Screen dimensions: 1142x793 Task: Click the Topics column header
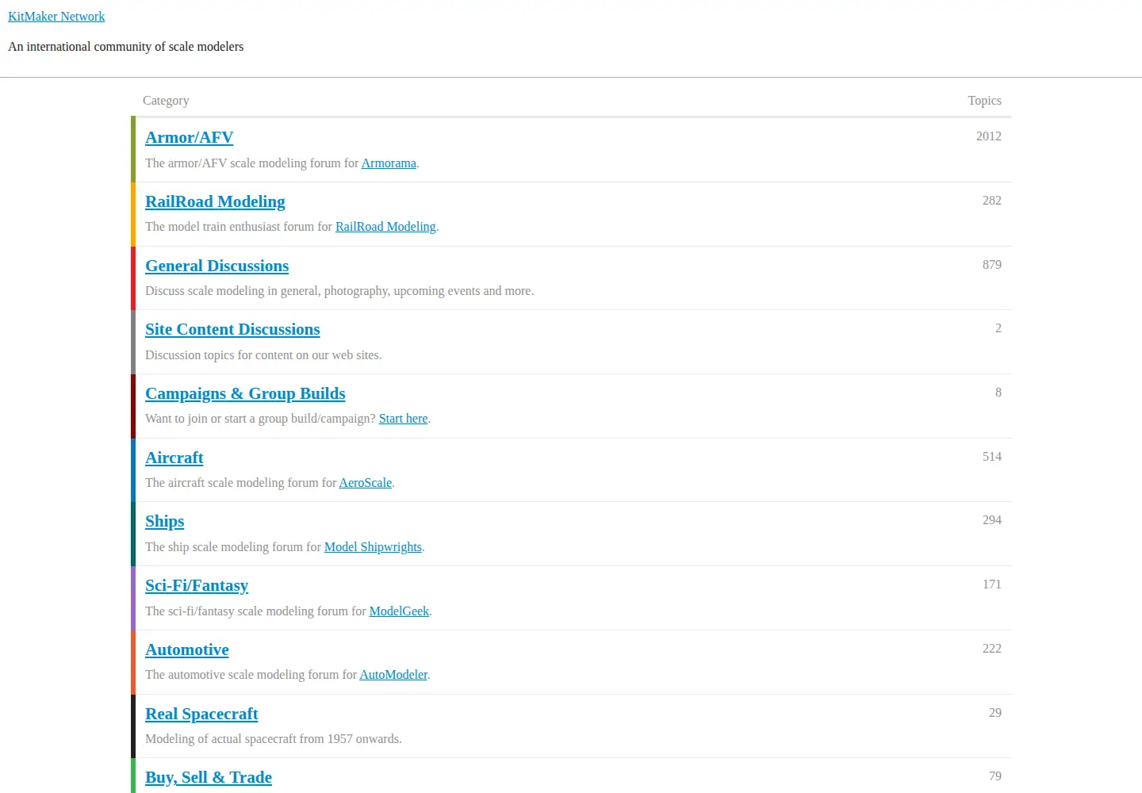(x=984, y=101)
